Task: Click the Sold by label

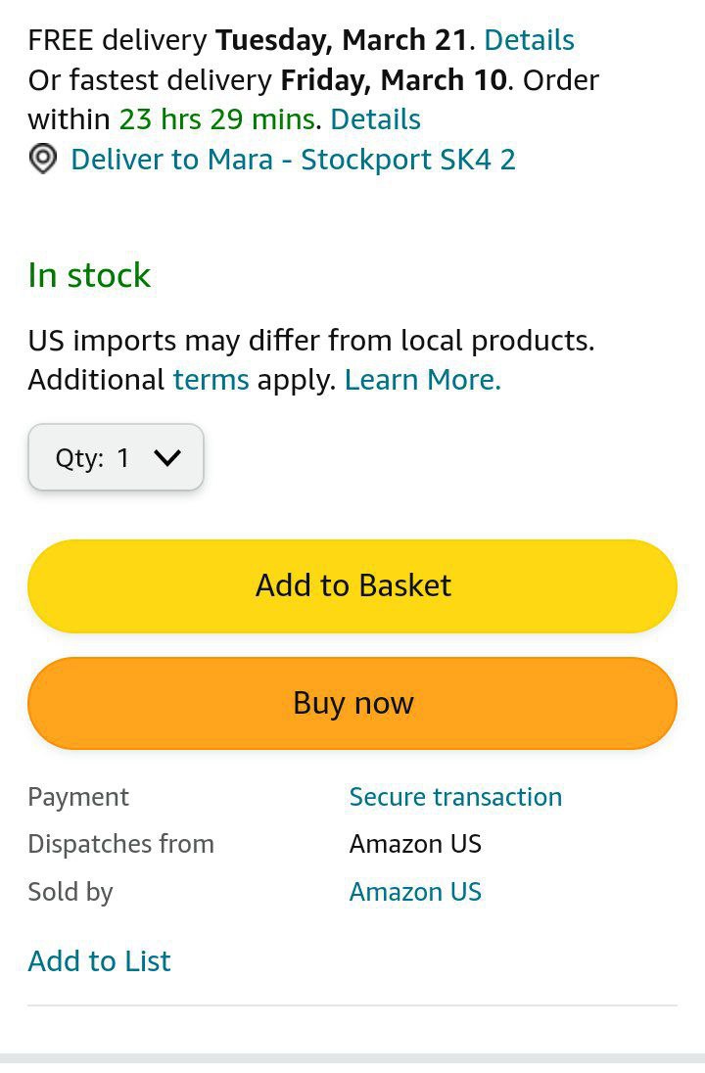Action: coord(70,892)
